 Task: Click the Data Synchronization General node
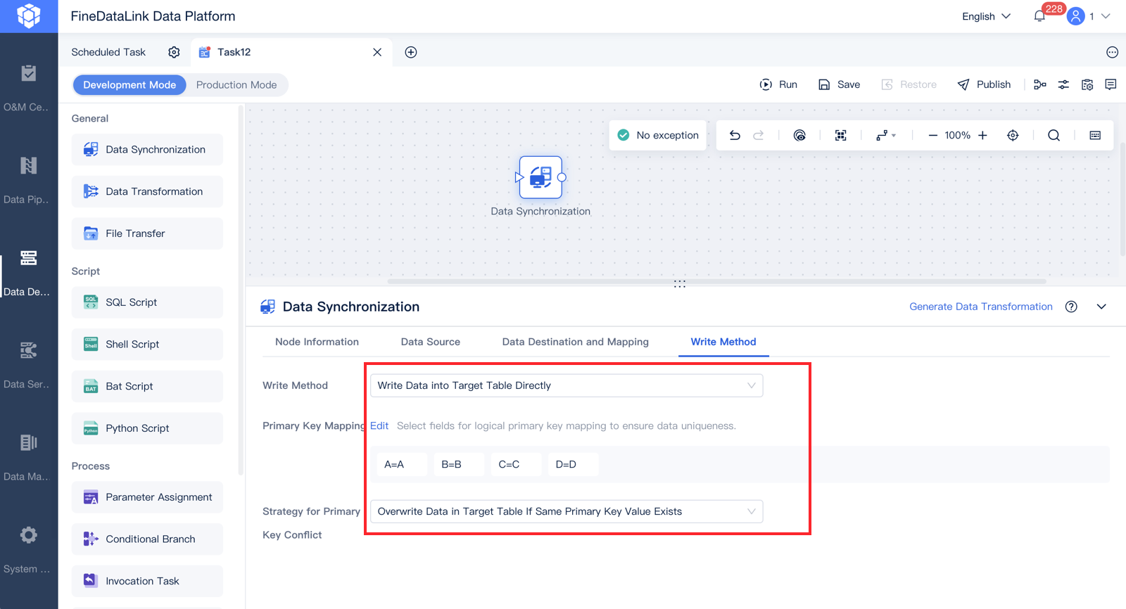pos(147,150)
